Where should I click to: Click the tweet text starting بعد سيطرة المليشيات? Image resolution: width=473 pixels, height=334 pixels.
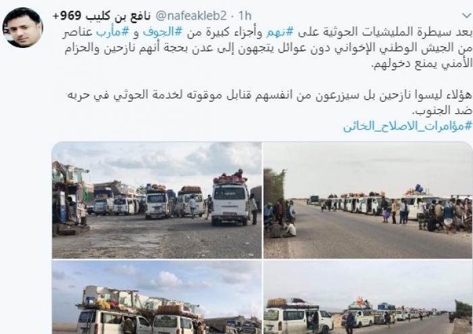(x=267, y=32)
